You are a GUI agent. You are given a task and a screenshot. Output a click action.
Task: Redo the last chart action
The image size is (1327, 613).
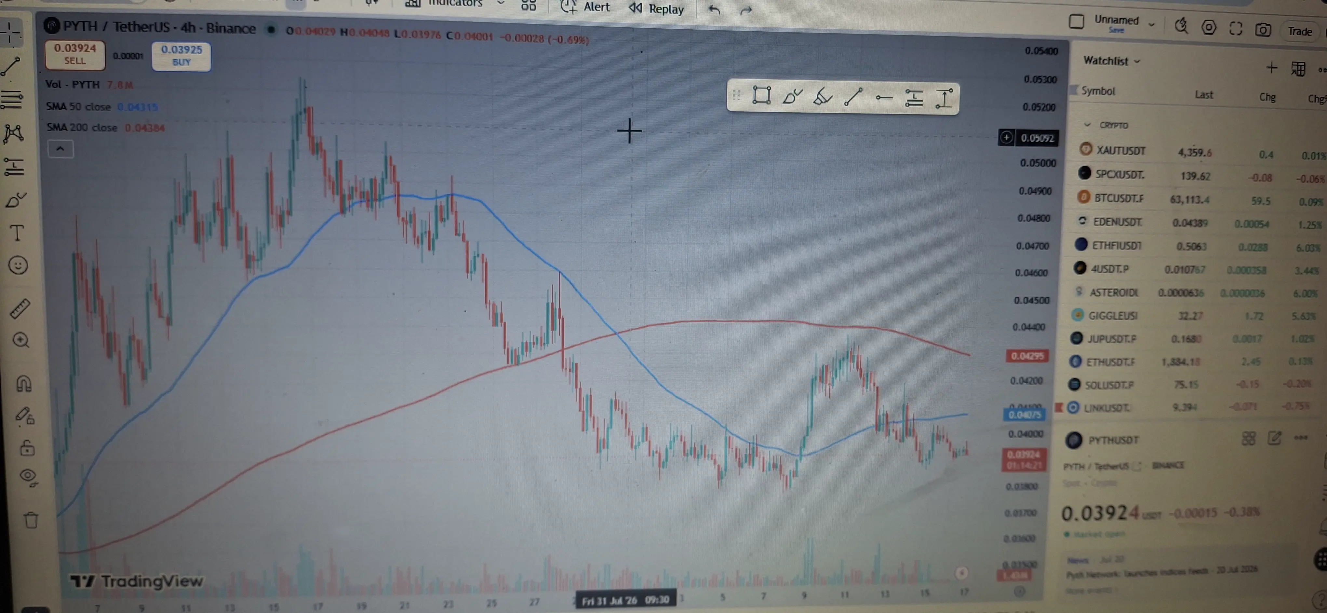pyautogui.click(x=746, y=10)
